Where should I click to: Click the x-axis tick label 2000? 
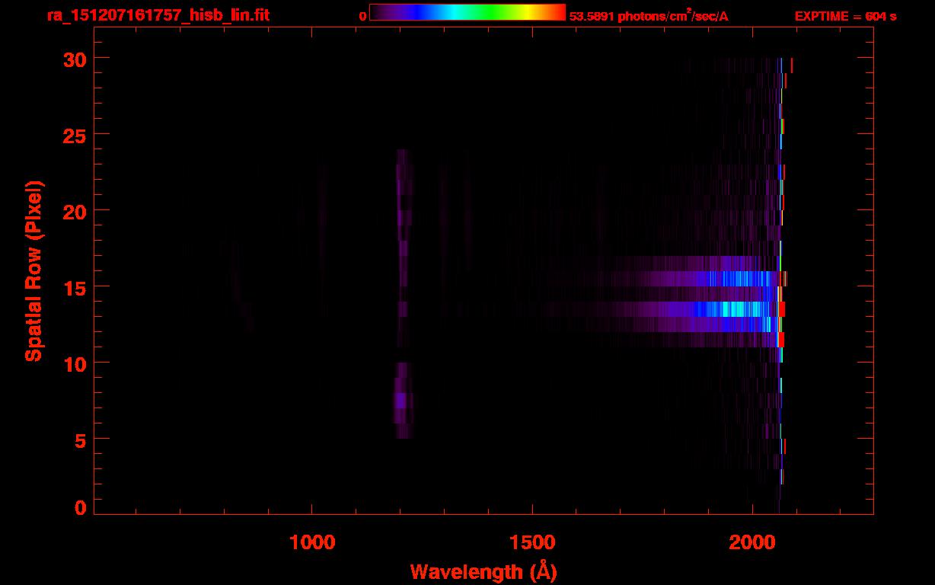752,542
